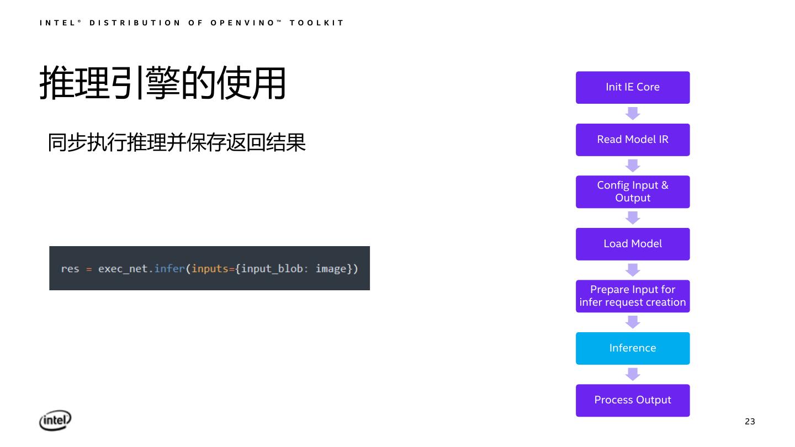
Task: Select the Read Model IR step
Action: click(x=633, y=140)
